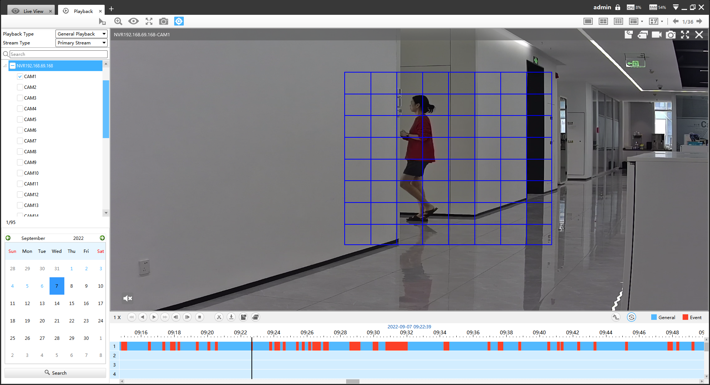Click the scissors clip video icon
This screenshot has height=385, width=710.
[219, 317]
